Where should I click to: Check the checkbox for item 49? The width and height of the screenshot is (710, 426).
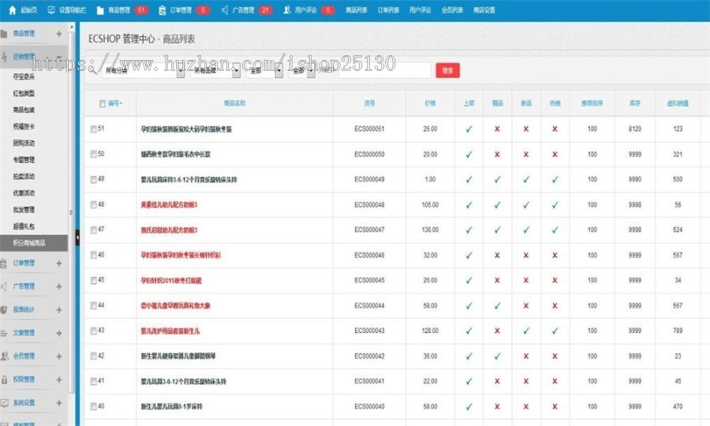pyautogui.click(x=93, y=180)
